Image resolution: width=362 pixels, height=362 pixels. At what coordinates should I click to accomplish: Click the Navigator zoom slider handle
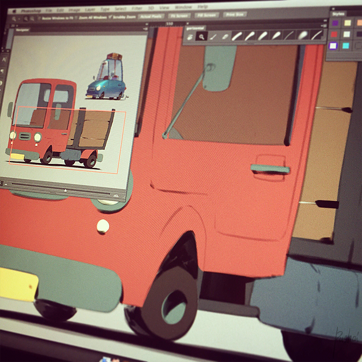pos(65,191)
